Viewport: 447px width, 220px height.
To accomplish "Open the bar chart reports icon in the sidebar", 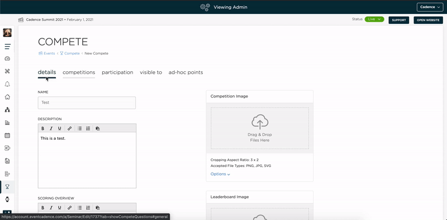I will pos(7,123).
